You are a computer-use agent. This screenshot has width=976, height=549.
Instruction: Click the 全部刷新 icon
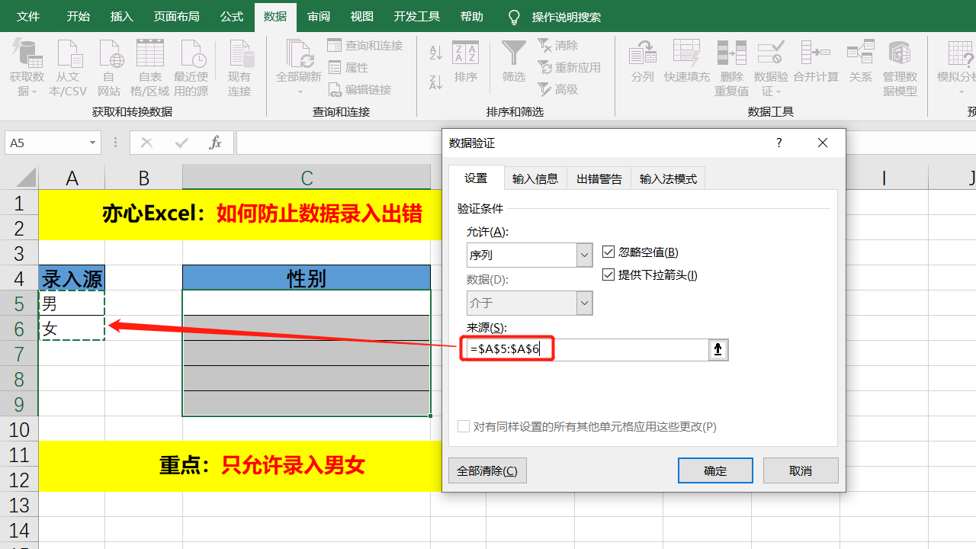tap(299, 53)
